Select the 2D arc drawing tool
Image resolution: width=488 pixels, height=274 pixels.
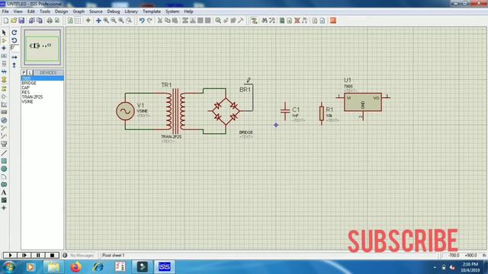click(x=4, y=177)
